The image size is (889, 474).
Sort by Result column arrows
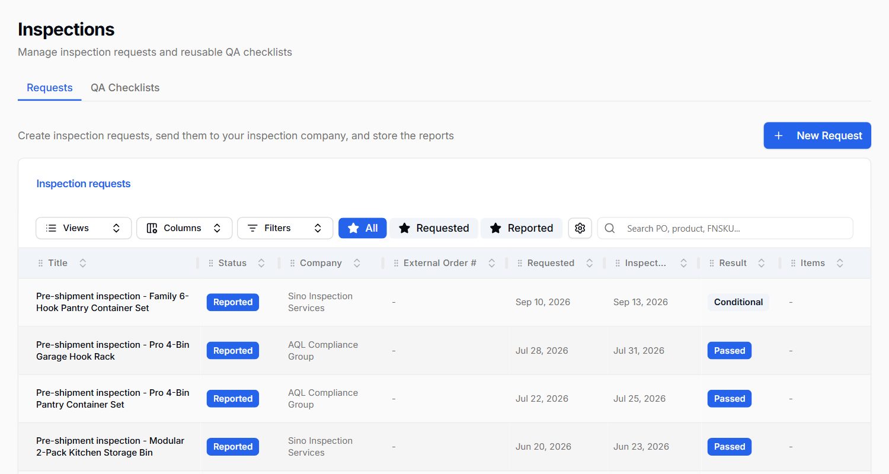762,263
